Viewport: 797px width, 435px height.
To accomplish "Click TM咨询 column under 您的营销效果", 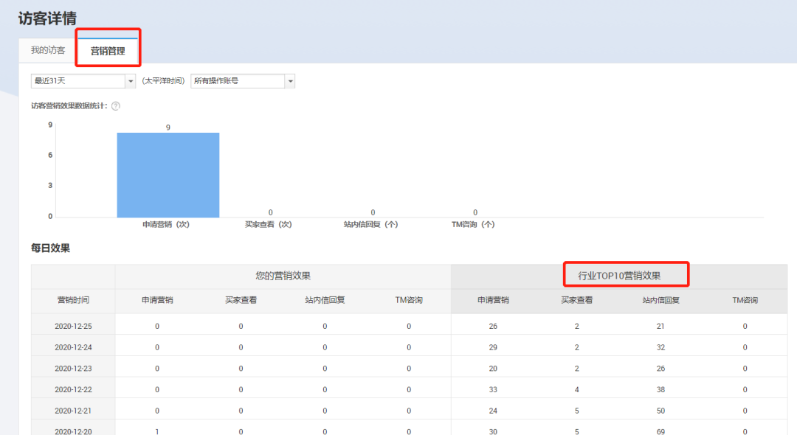I will [409, 300].
